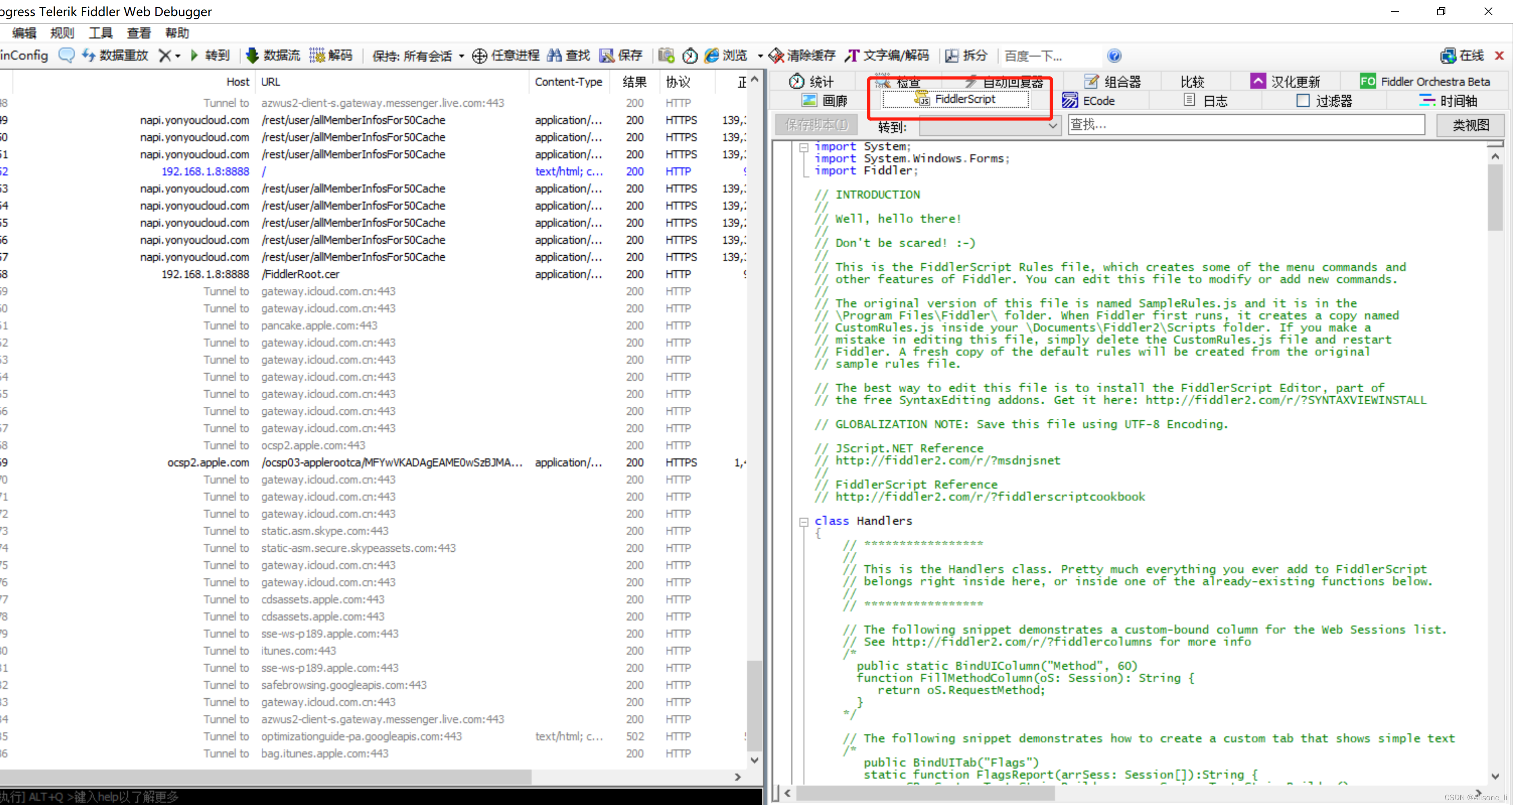Open the 保持: 所有会话 keep sessions dropdown
Image resolution: width=1513 pixels, height=805 pixels.
pyautogui.click(x=418, y=56)
